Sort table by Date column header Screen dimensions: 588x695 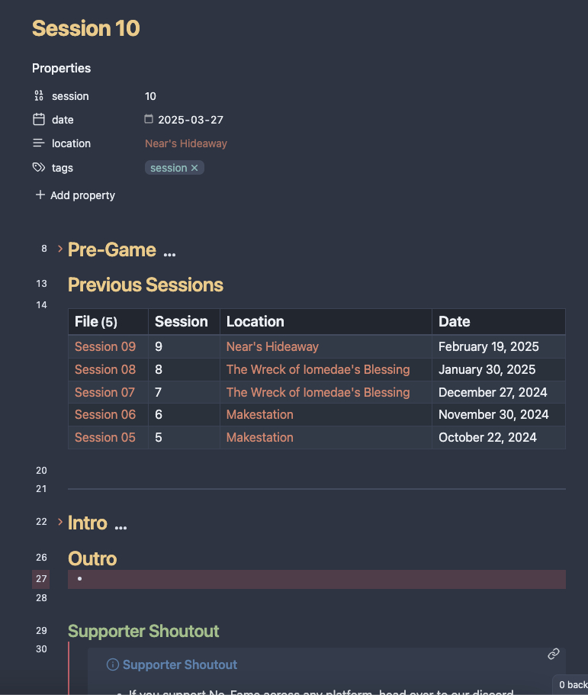455,321
